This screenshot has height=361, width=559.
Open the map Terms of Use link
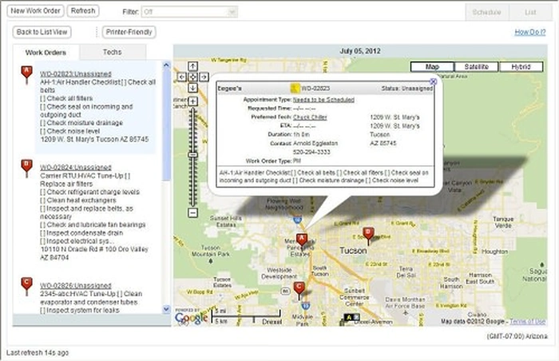pyautogui.click(x=527, y=321)
